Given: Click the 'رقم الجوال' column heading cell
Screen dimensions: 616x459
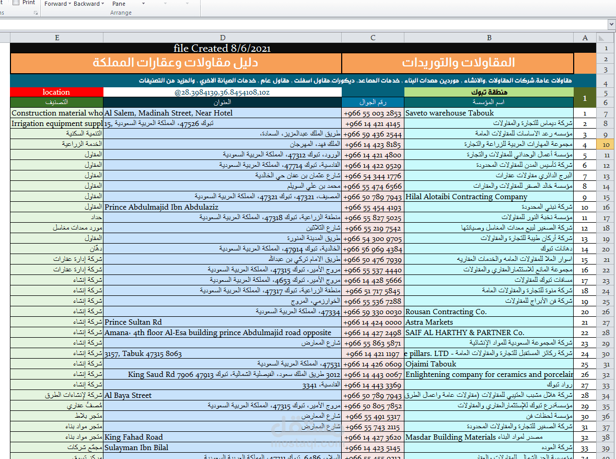Looking at the screenshot, I should pyautogui.click(x=373, y=102).
